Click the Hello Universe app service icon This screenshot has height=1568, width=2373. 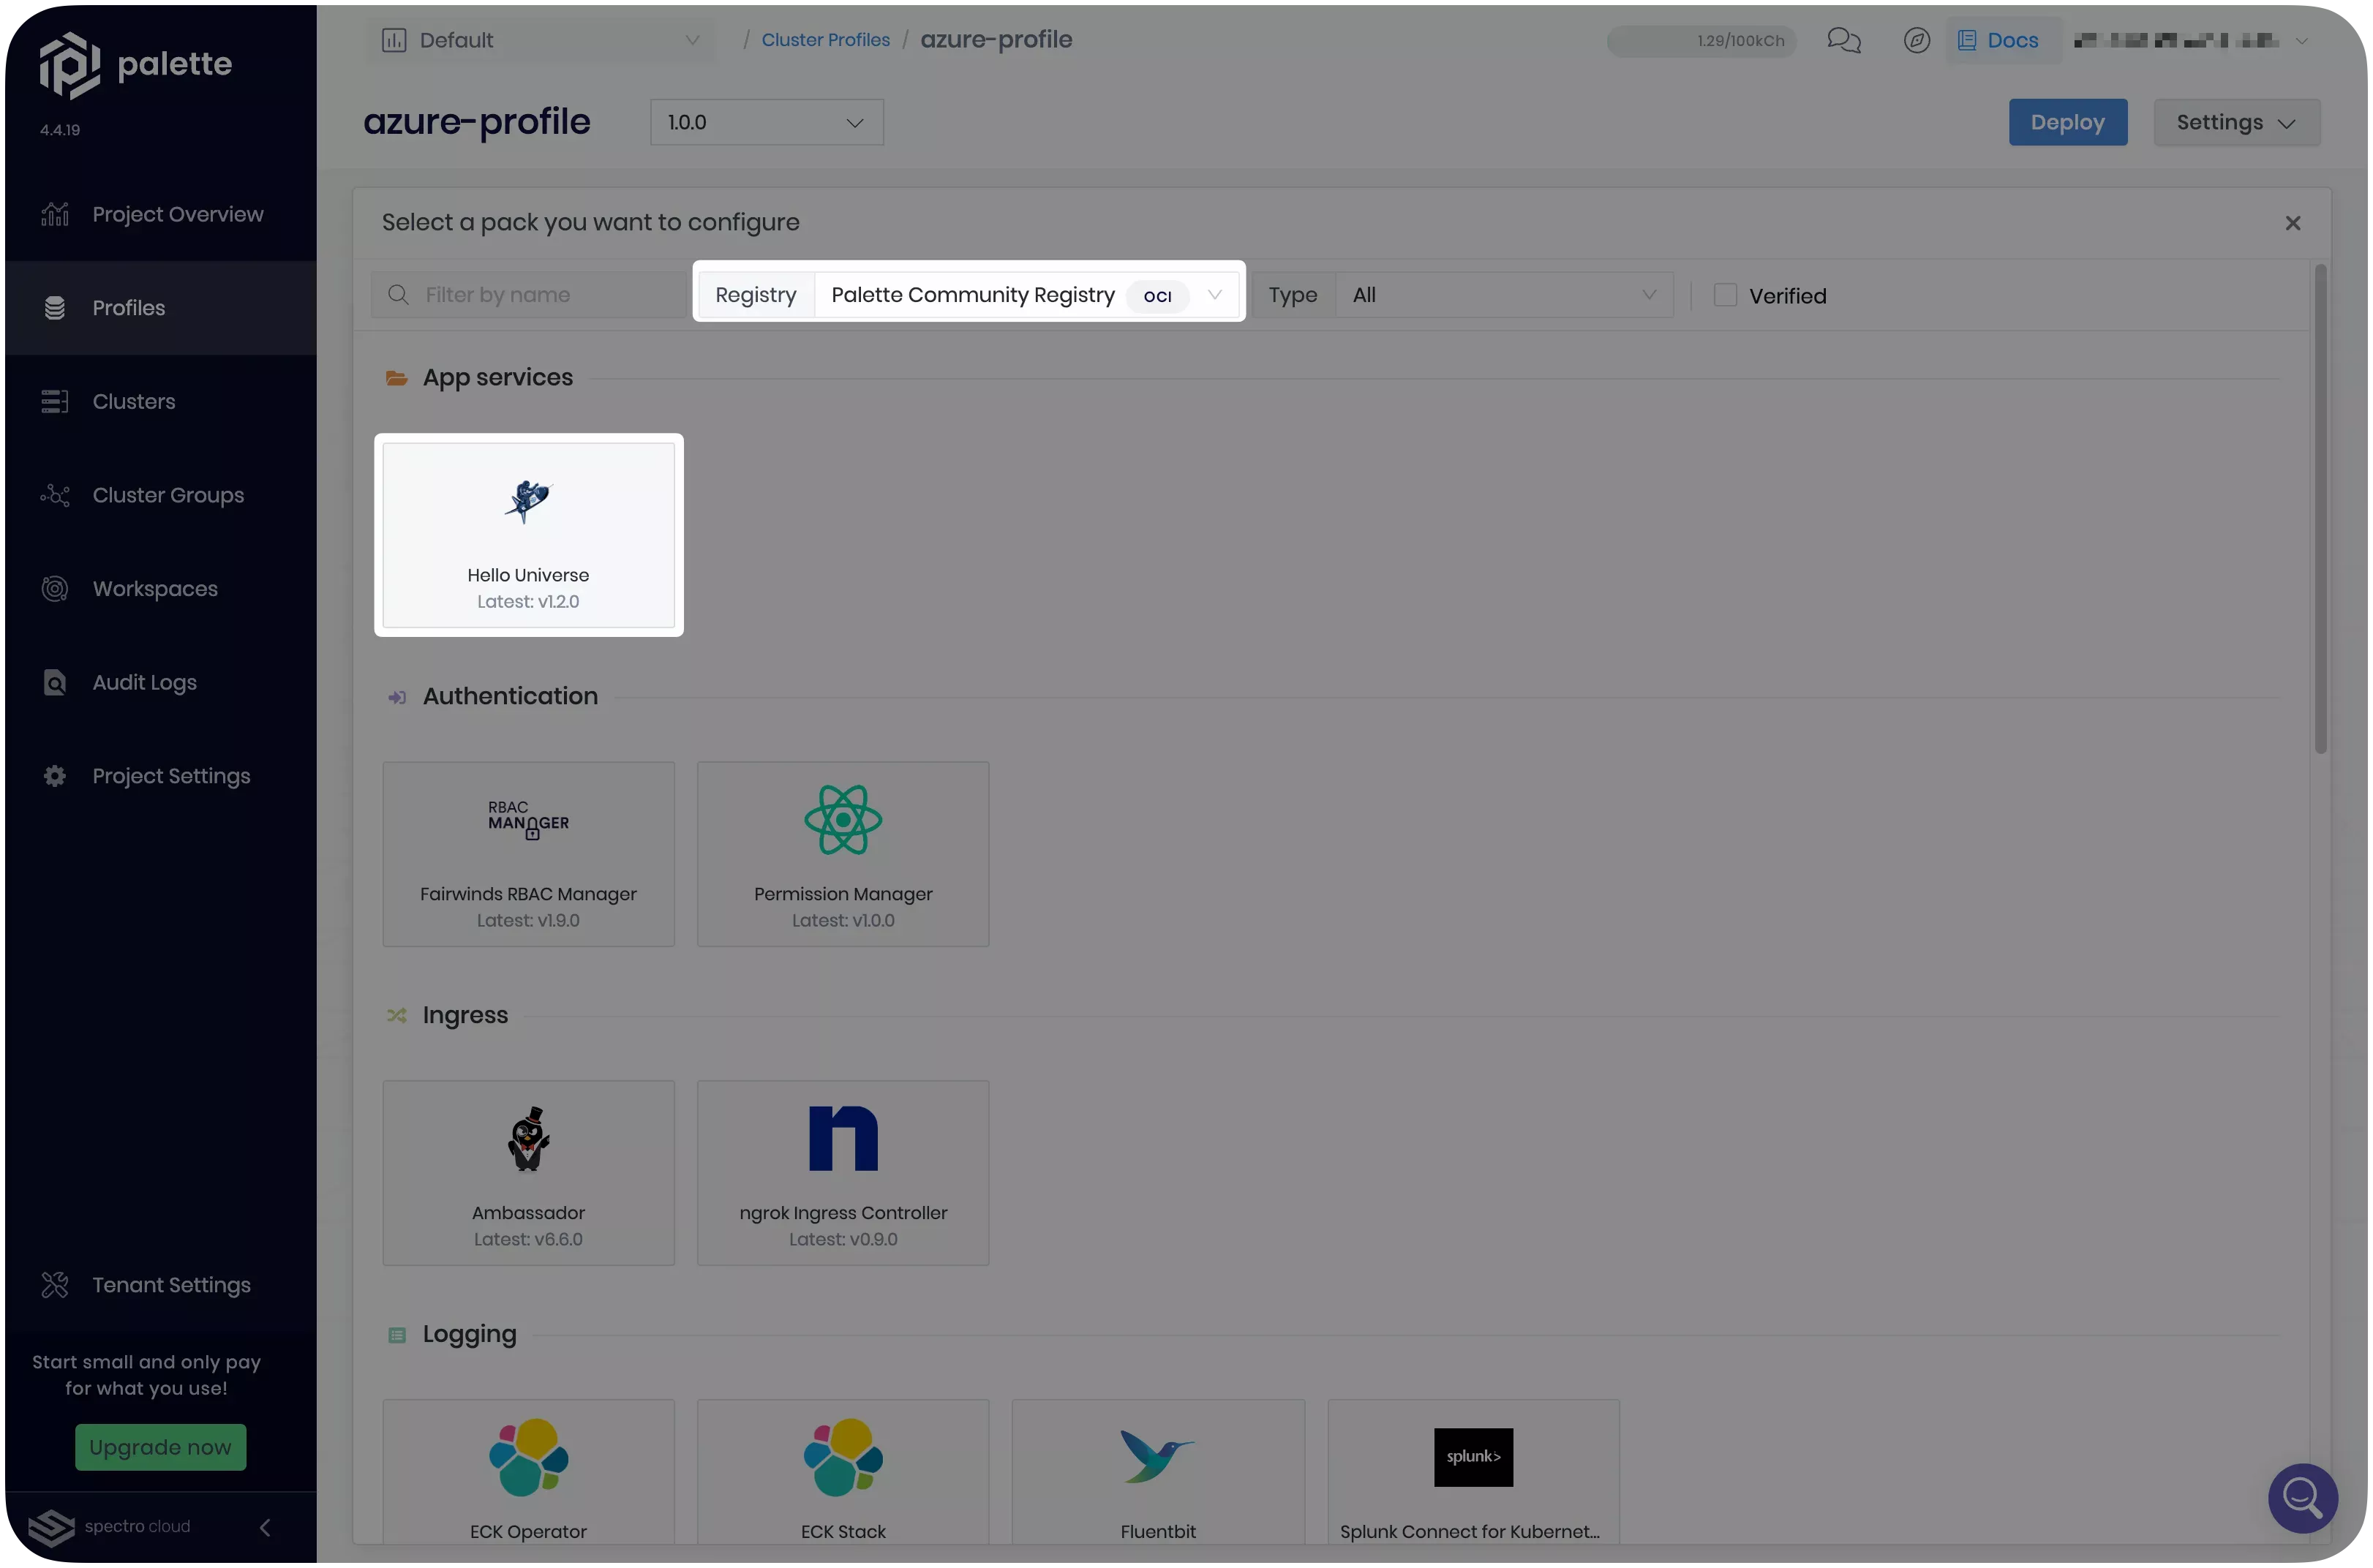[527, 500]
